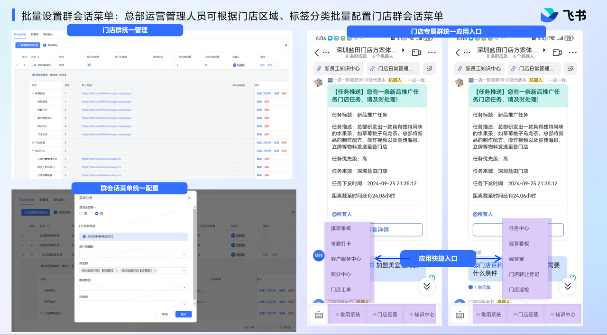
Task: Open more options in right chat header
Action: [x=573, y=53]
